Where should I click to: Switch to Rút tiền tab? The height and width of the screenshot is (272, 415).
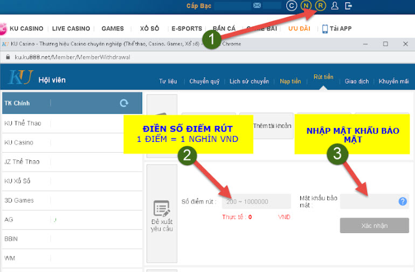(323, 77)
